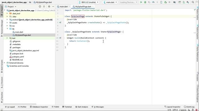Expand the ios folder
This screenshot has height=111, width=199.
tap(7, 26)
